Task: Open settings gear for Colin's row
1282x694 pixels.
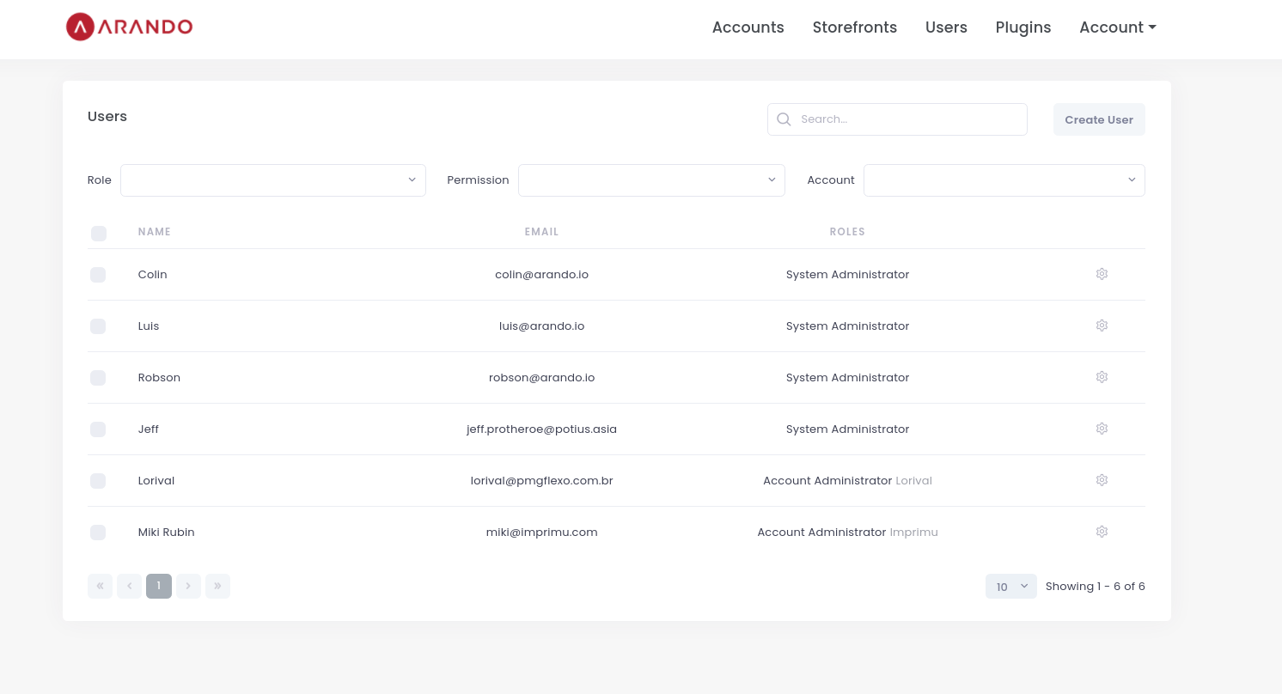Action: click(1102, 274)
